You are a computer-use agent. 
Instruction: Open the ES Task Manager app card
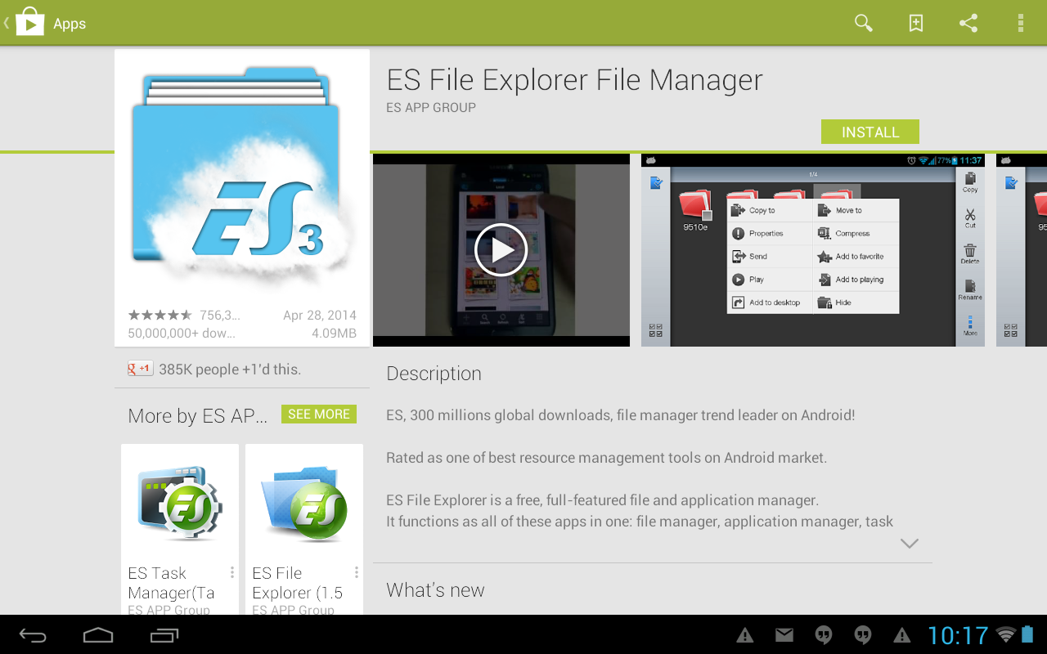point(180,523)
